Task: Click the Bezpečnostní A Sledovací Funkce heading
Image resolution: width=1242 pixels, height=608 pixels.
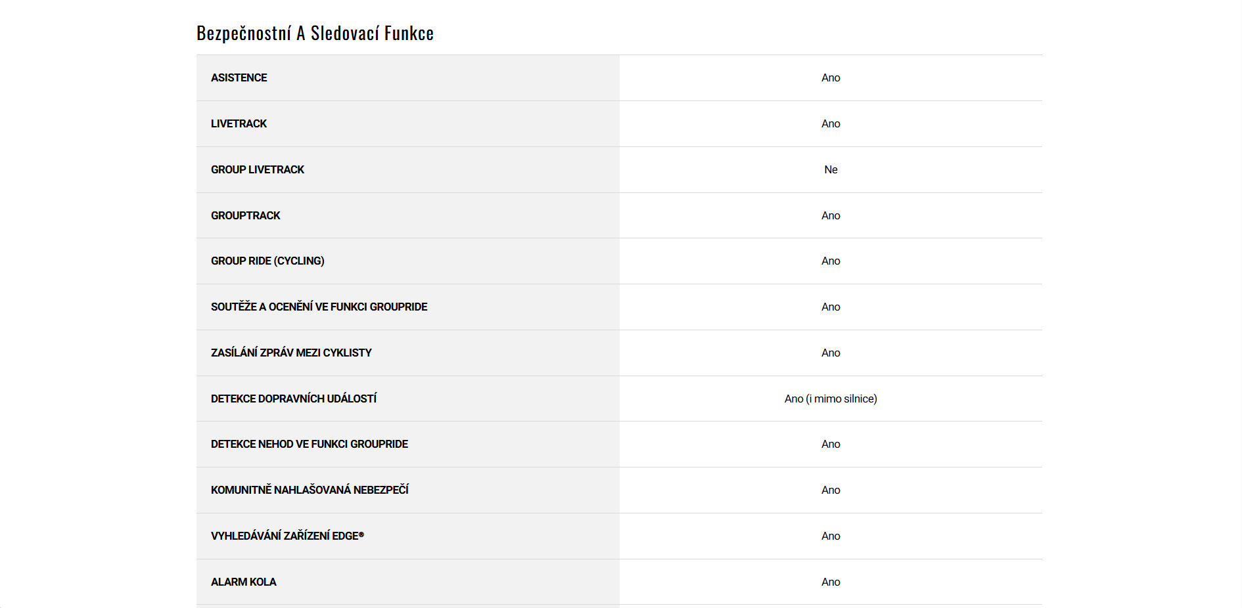Action: [x=315, y=33]
